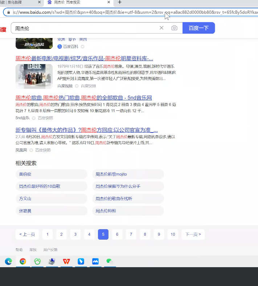This screenshot has height=286, width=258.
Task: Open the green 360 browser taskbar icon
Action: point(37,261)
